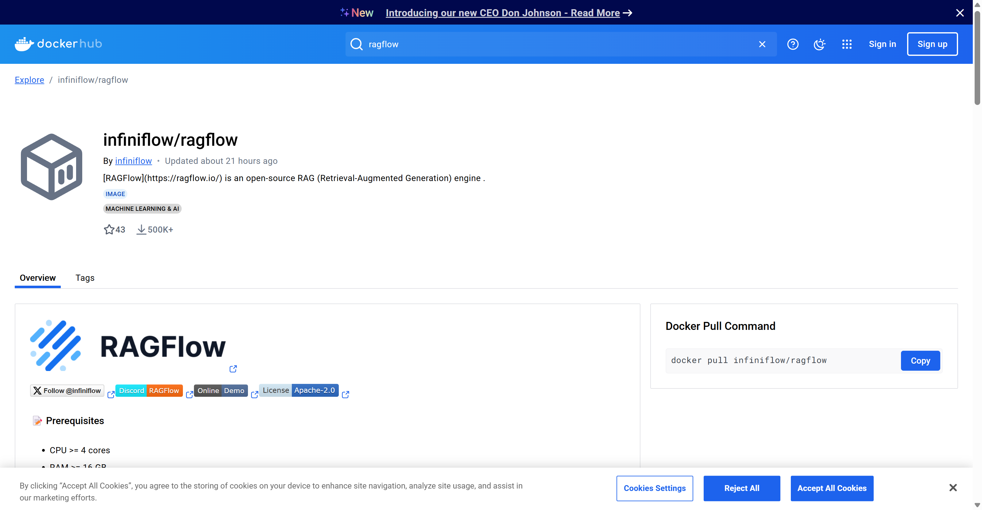Open Cookies Settings options
982x510 pixels.
[x=654, y=488]
